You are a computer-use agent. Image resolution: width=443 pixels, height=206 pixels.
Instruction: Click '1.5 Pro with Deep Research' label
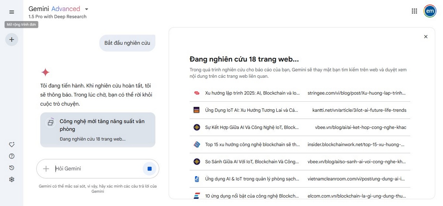tap(57, 17)
